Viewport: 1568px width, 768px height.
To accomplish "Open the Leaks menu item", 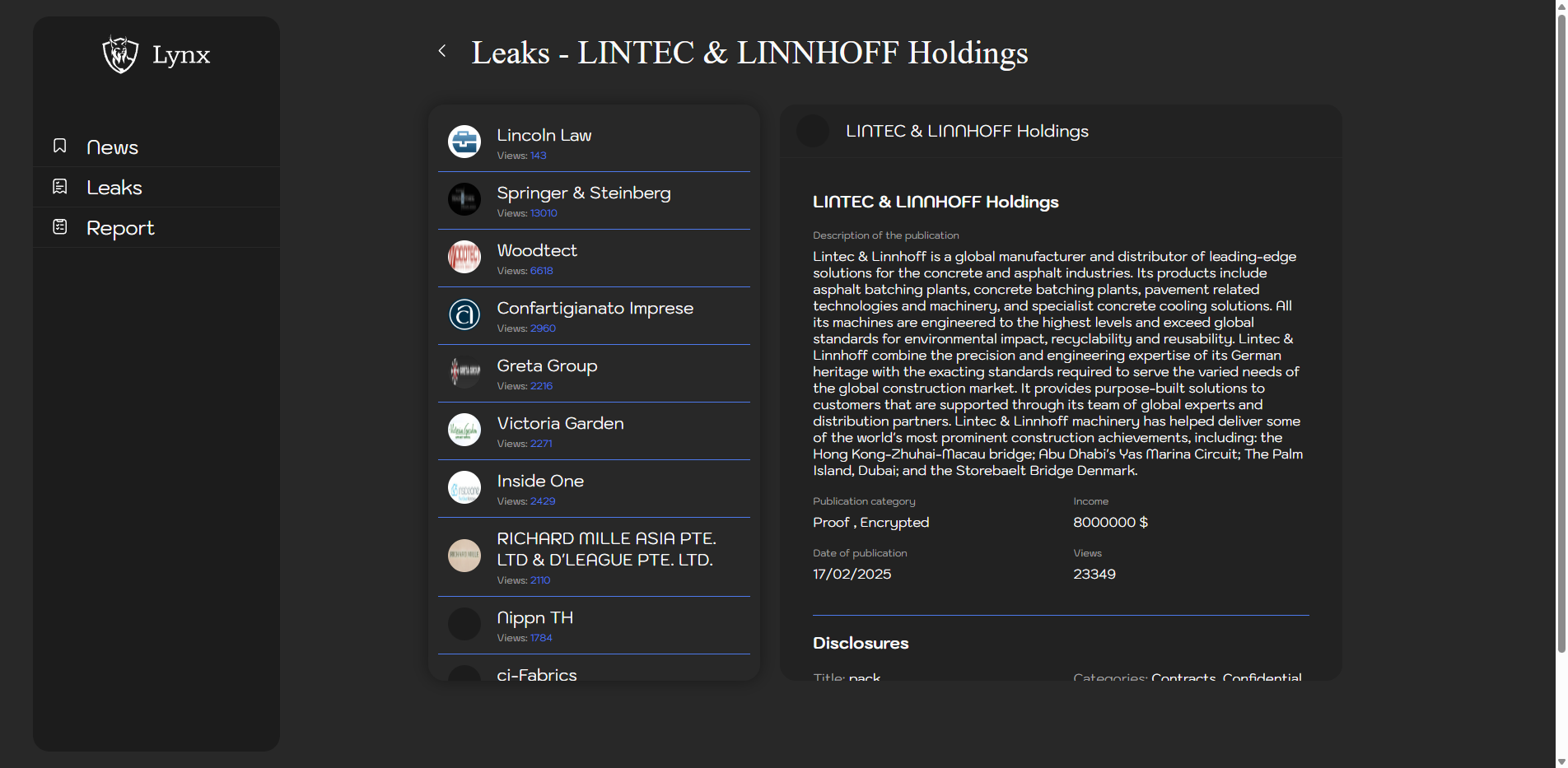I will tap(114, 188).
